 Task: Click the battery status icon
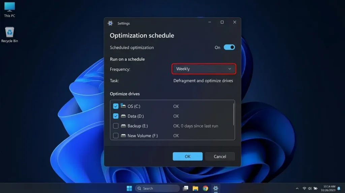pos(315,188)
